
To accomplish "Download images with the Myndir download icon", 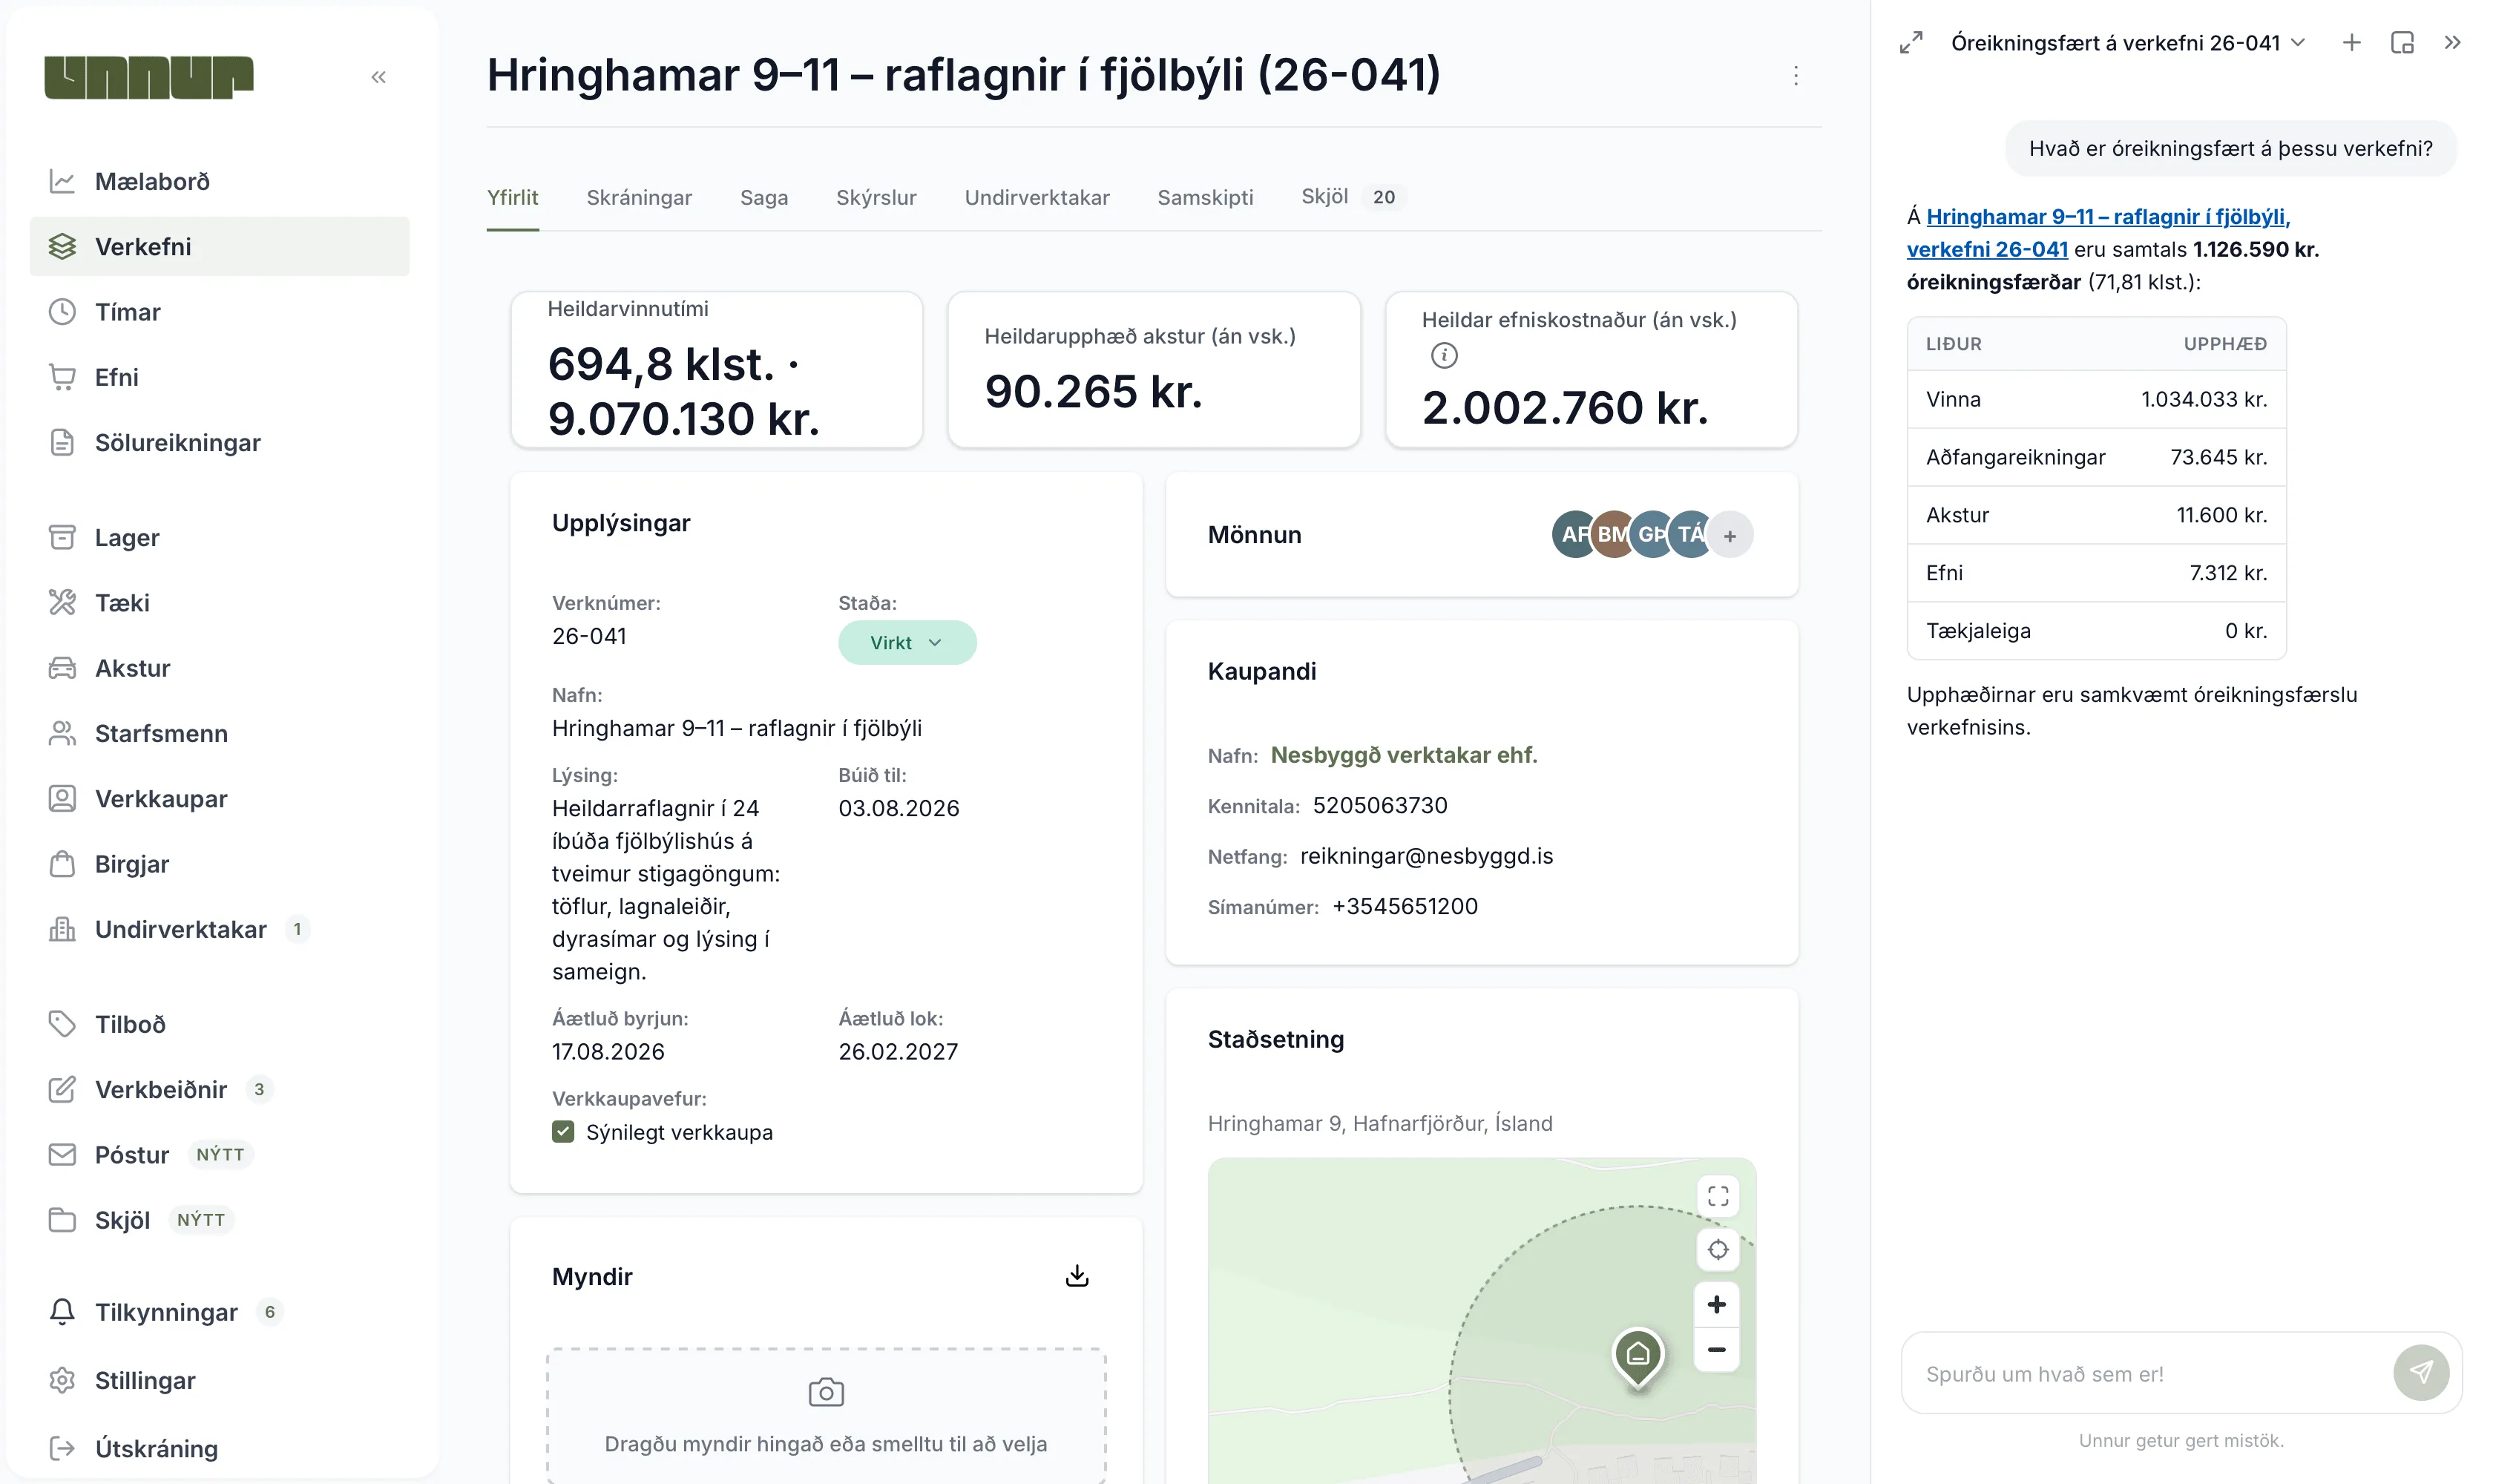I will (1076, 1276).
